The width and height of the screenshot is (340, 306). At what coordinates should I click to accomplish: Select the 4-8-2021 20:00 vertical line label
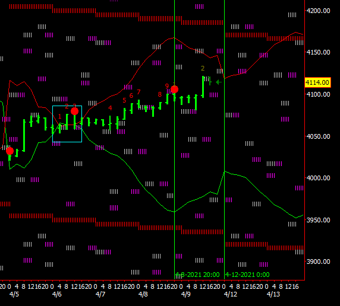[x=197, y=275]
